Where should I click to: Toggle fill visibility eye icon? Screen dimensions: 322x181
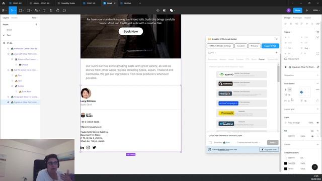click(312, 136)
